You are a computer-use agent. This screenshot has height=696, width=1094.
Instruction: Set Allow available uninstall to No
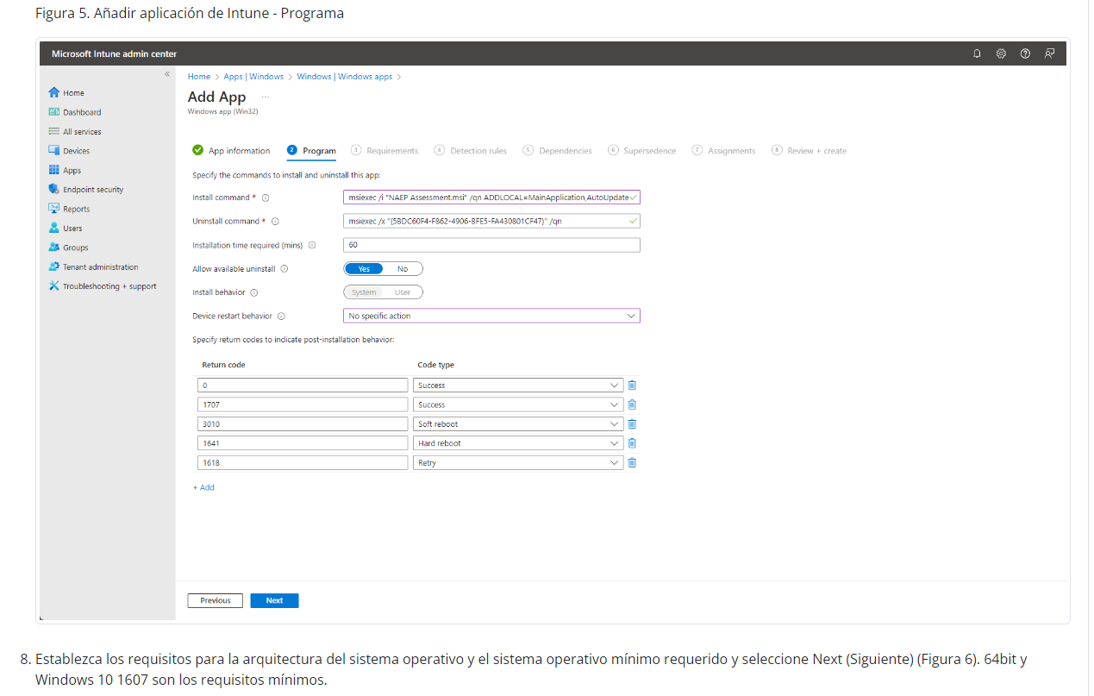(x=403, y=269)
